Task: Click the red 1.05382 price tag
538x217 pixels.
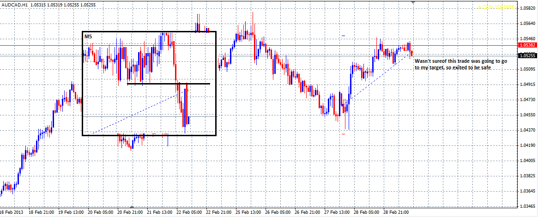Action: (x=527, y=45)
